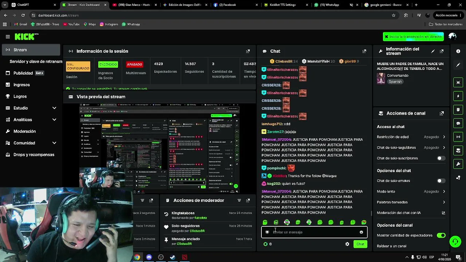Viewport: 466px width, 262px height.
Task: Open Moderación del chat con IA link
Action: click(411, 213)
